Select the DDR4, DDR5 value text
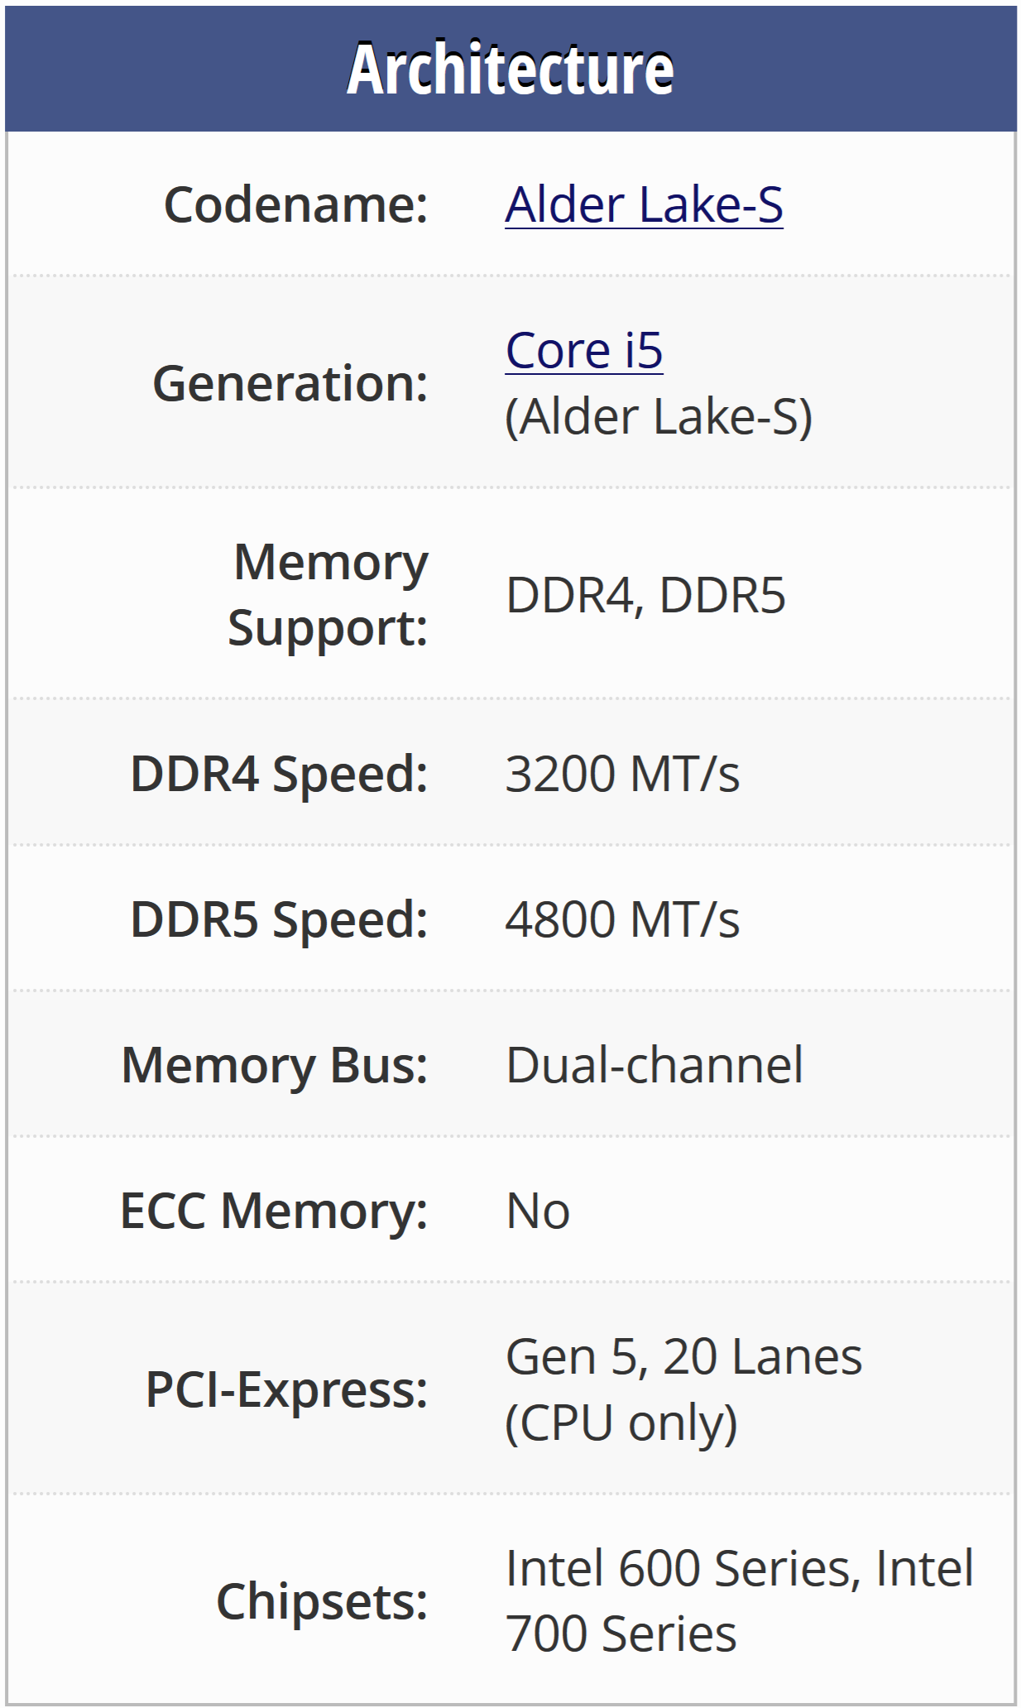 (x=645, y=595)
